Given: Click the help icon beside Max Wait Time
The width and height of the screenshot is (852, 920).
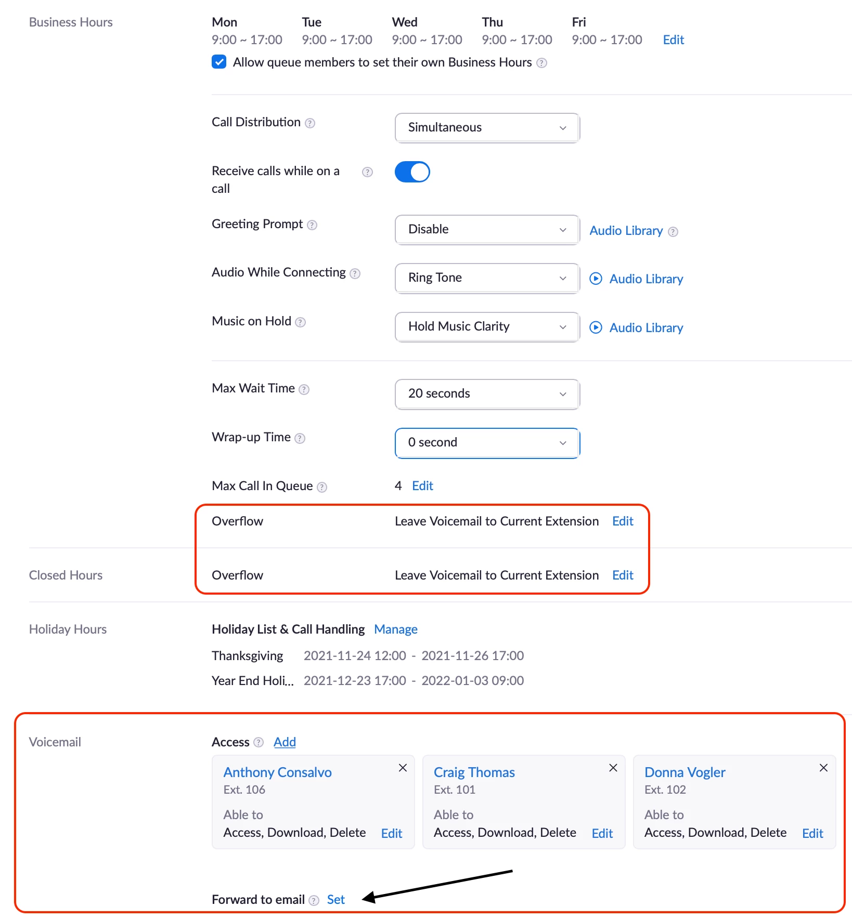Looking at the screenshot, I should (304, 389).
